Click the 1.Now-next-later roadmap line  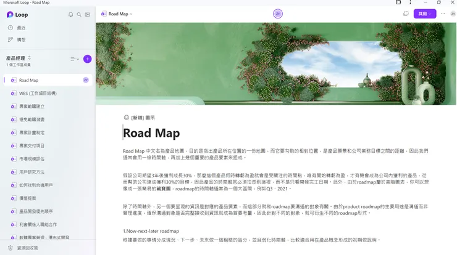pos(151,231)
